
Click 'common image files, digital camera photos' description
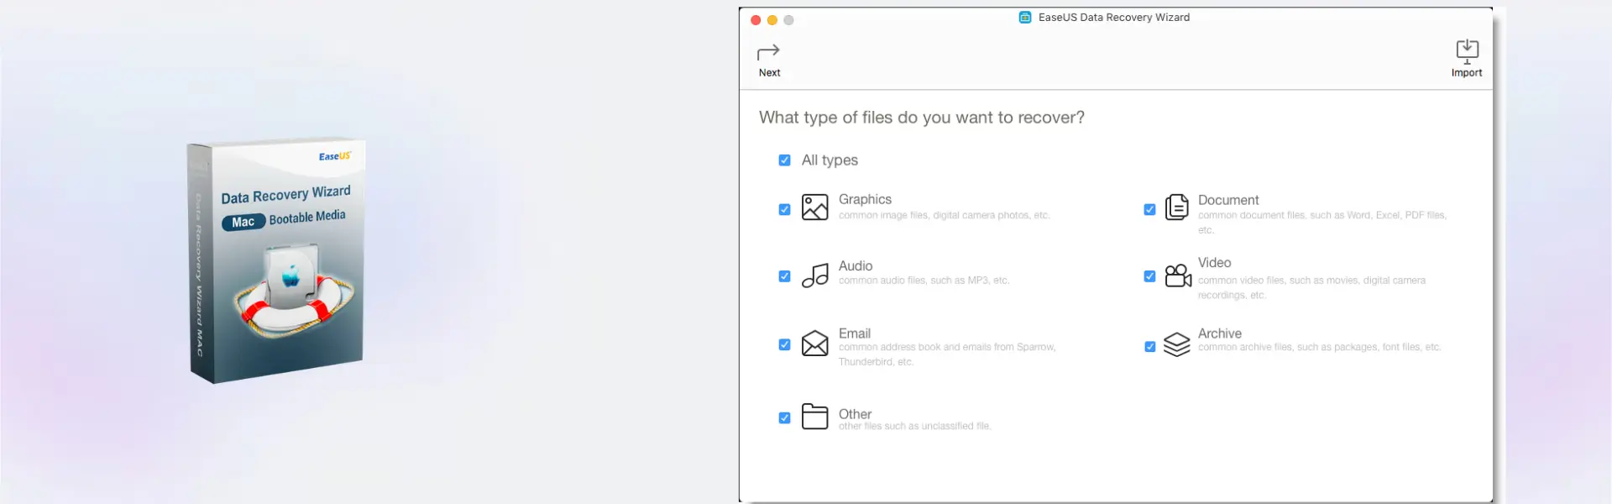pos(945,216)
